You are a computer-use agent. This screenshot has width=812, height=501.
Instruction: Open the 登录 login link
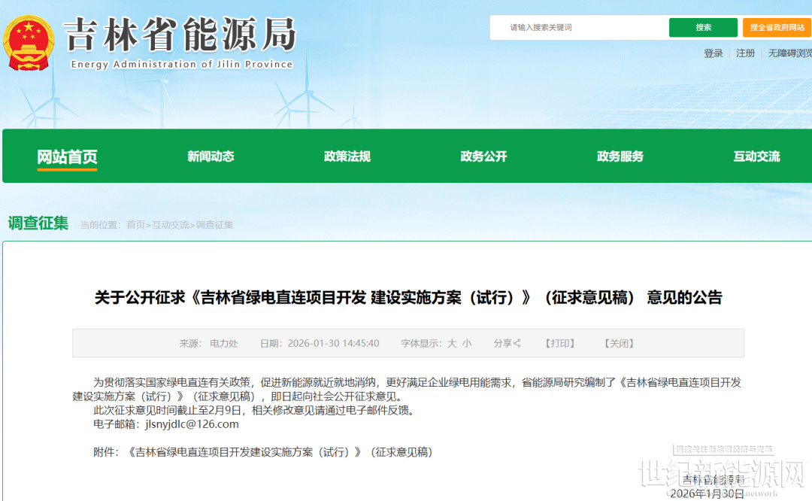point(714,53)
